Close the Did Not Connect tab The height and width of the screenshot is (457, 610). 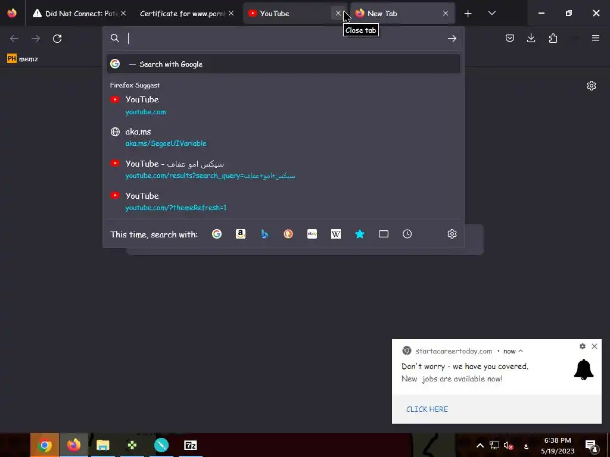(123, 13)
